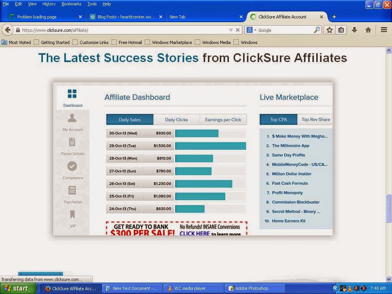
Task: Select the 29-Oct-13 sales bar
Action: click(210, 145)
